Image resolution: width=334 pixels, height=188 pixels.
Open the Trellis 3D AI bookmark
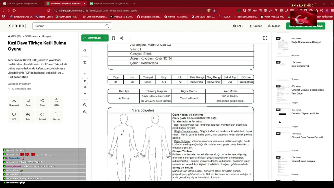pyautogui.click(x=245, y=17)
